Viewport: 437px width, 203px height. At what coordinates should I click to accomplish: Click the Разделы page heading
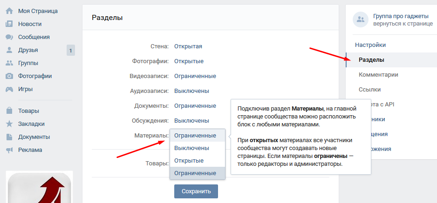(107, 18)
